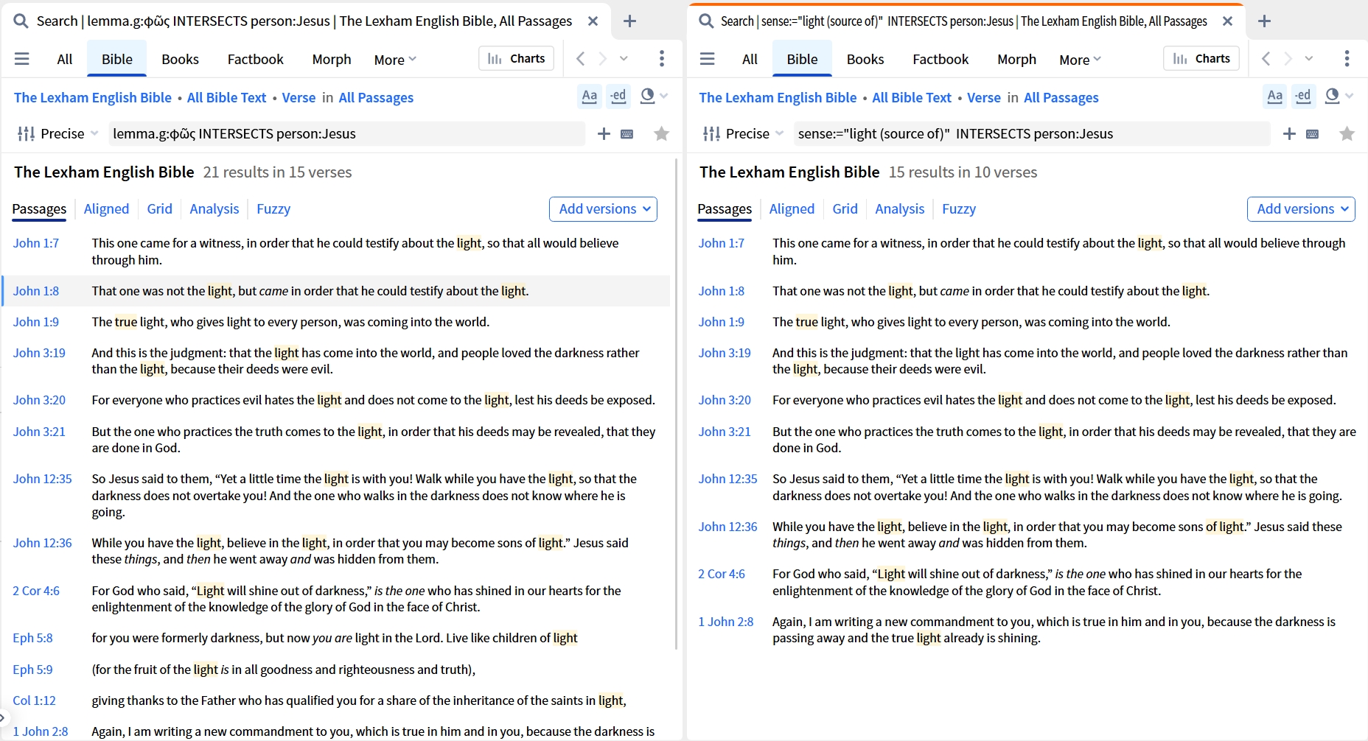Click All Passages link in right panel

click(x=1061, y=97)
